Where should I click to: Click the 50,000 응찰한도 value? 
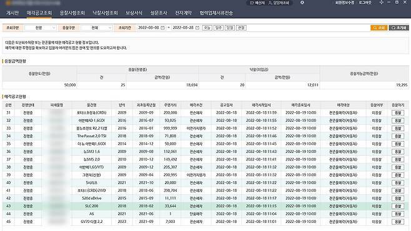[x=70, y=85]
